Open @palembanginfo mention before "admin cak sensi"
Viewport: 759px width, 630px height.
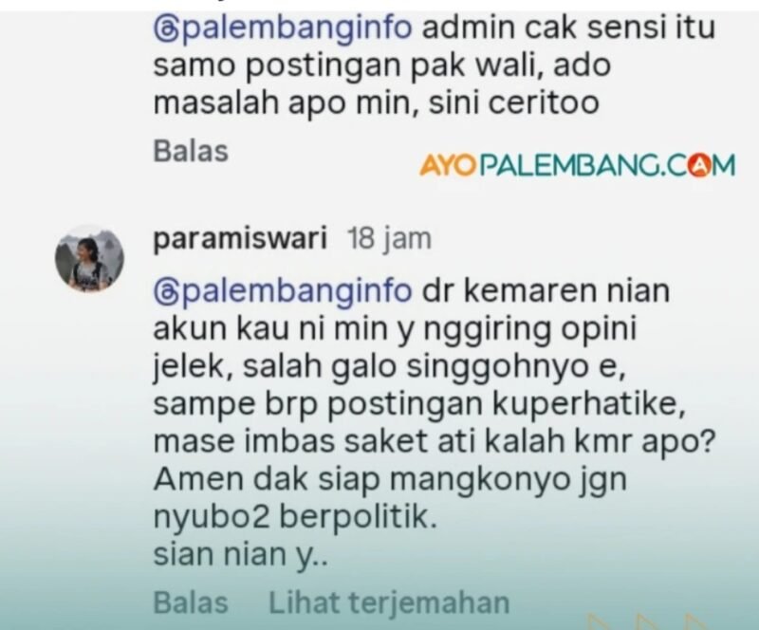[x=283, y=28]
